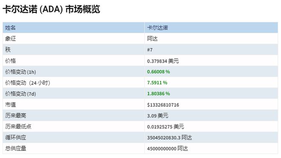The height and width of the screenshot is (158, 281).
Task: Select the rank value #7
Action: (x=150, y=50)
